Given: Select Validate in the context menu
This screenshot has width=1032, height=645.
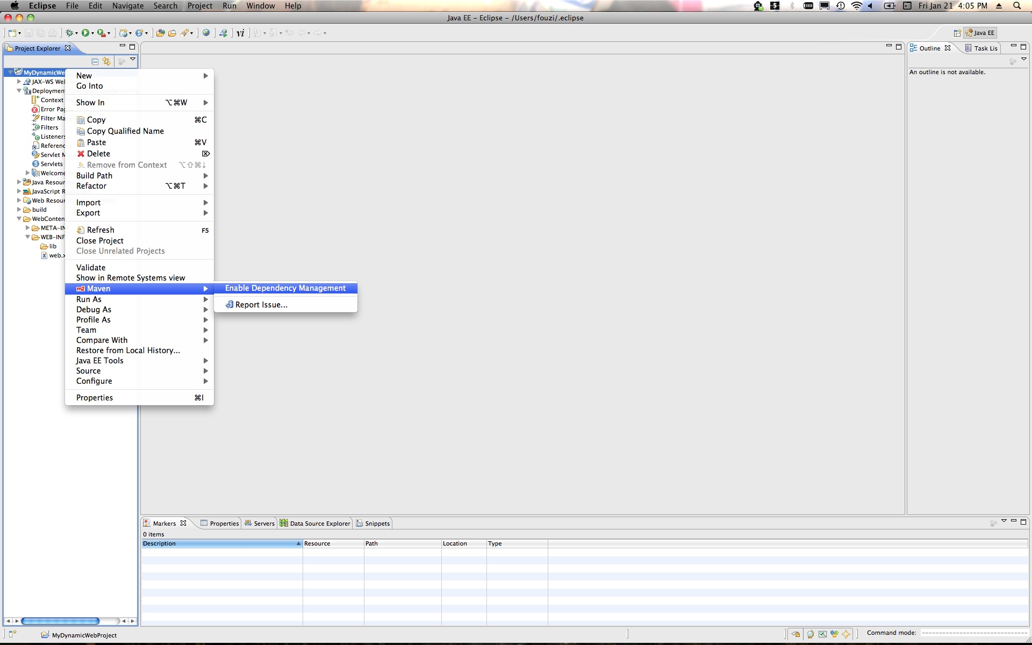Looking at the screenshot, I should [x=139, y=268].
